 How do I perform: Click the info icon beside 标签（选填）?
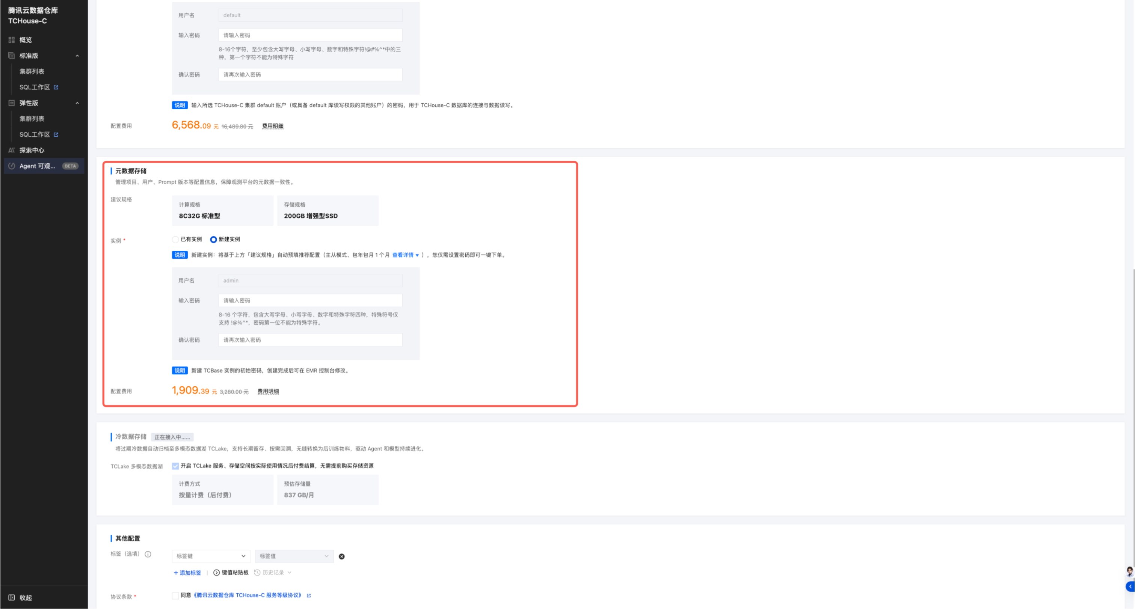(x=148, y=555)
